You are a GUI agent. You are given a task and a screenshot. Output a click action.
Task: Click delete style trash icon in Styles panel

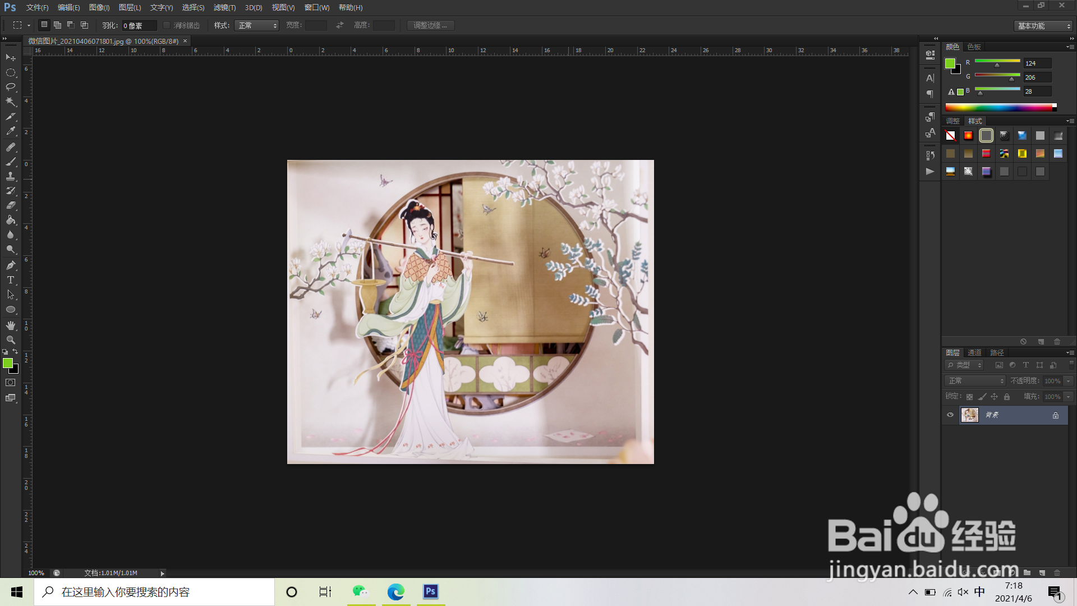(1057, 342)
